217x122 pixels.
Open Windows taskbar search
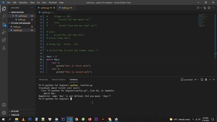(10, 119)
